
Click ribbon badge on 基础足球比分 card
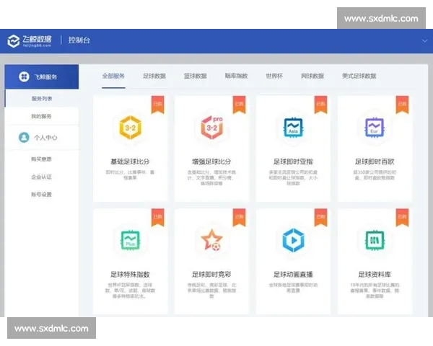click(x=157, y=105)
